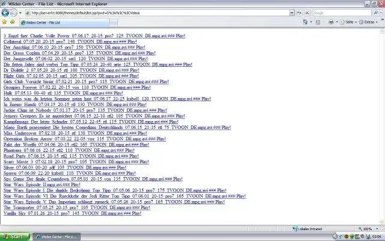Open Star Wars Episode VI Rueckkehr der Jedi Ritter
The height and width of the screenshot is (241, 385).
[x=125, y=196]
